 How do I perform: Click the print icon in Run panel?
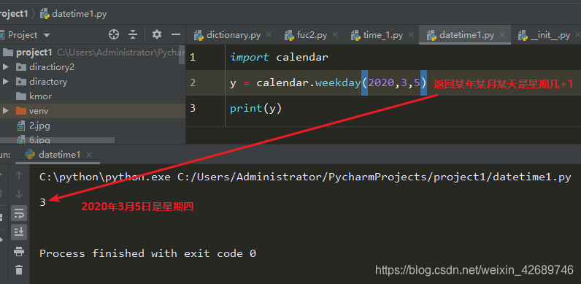tap(19, 251)
